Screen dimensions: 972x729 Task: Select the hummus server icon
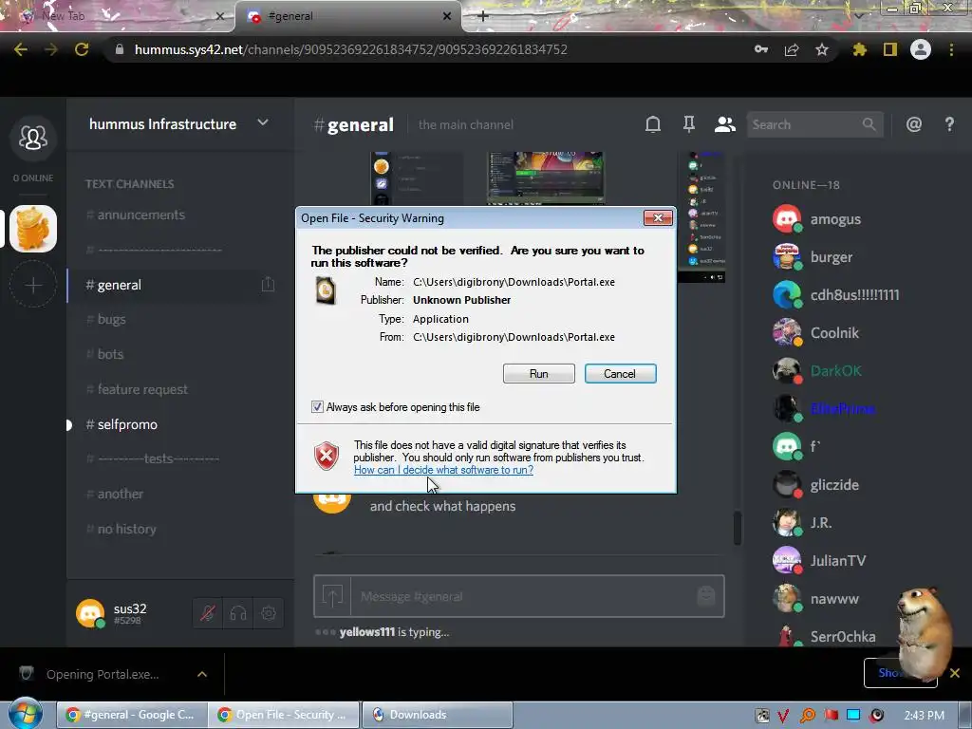tap(33, 229)
